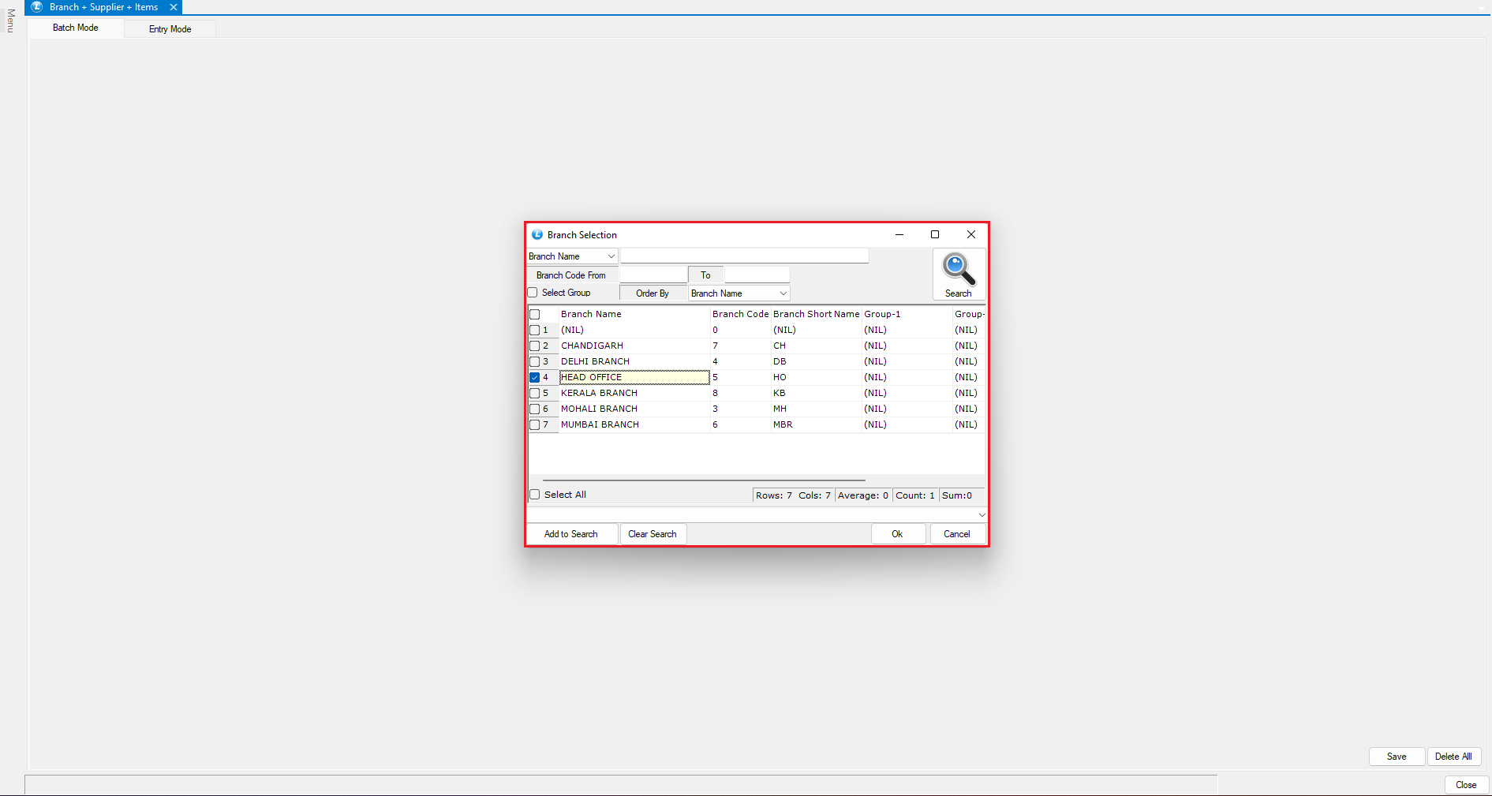Open the Branch Name search field dropdown

611,256
